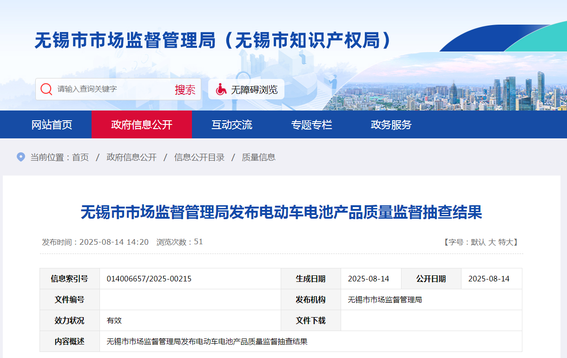Image resolution: width=567 pixels, height=358 pixels.
Task: Click the view count 浏览次数：51
Action: tap(180, 242)
